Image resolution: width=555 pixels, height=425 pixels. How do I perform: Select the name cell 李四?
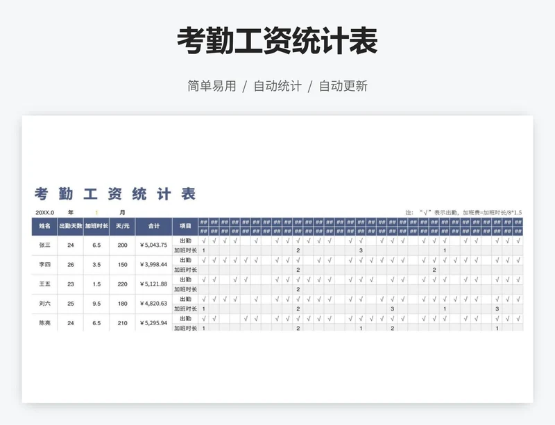[44, 265]
